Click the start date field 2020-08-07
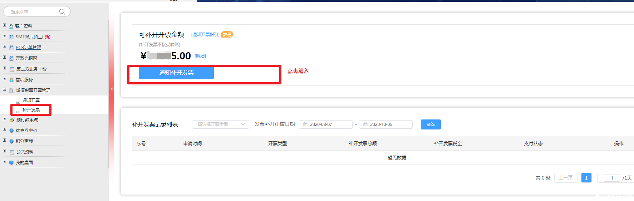Screen dimensions: 634x201 click(325, 124)
